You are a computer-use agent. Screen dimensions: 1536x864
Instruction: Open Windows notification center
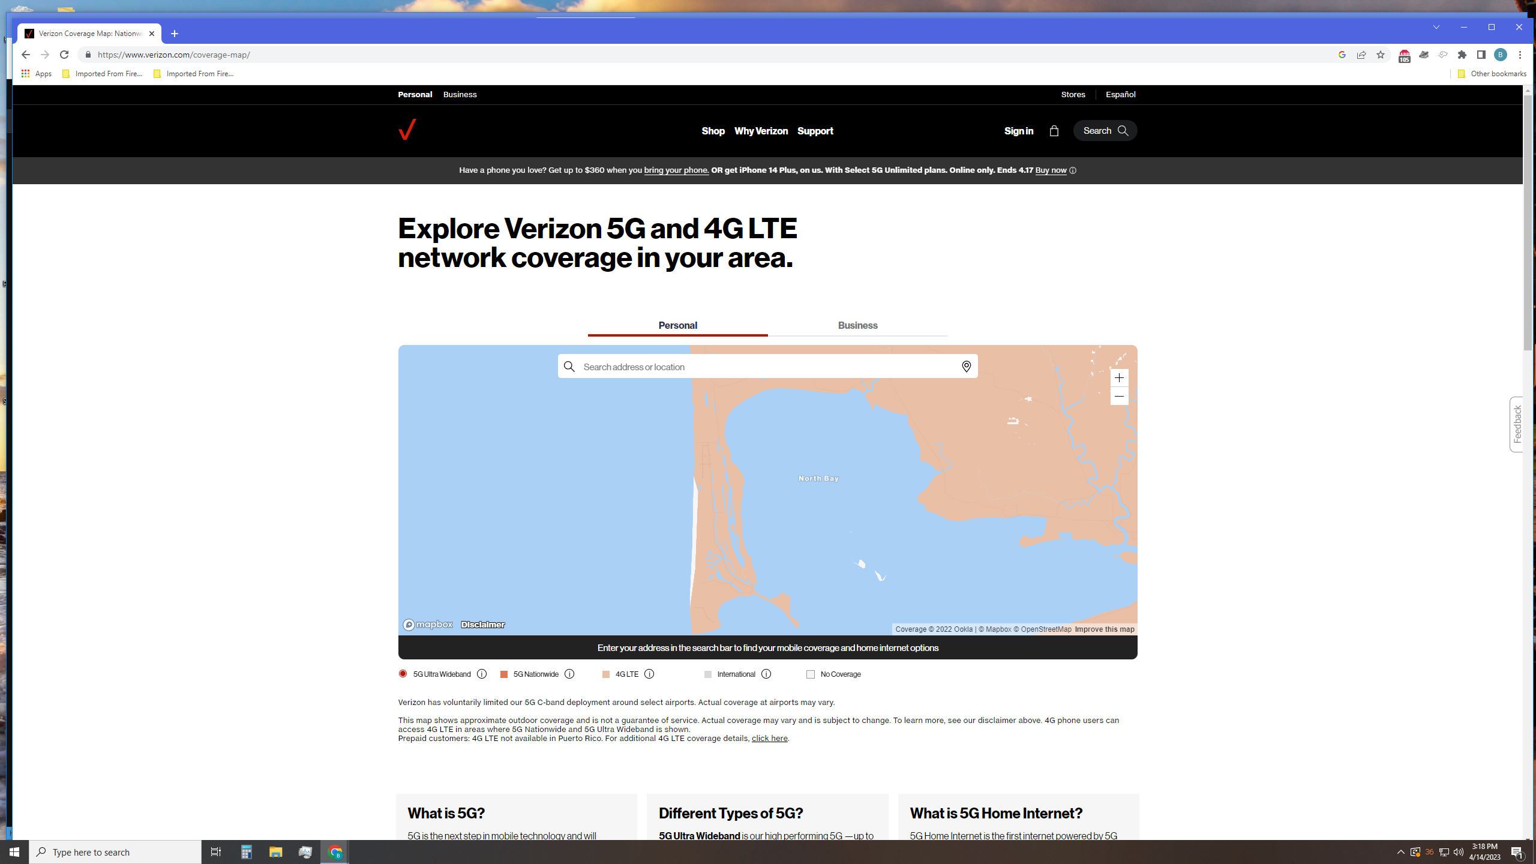pos(1518,852)
